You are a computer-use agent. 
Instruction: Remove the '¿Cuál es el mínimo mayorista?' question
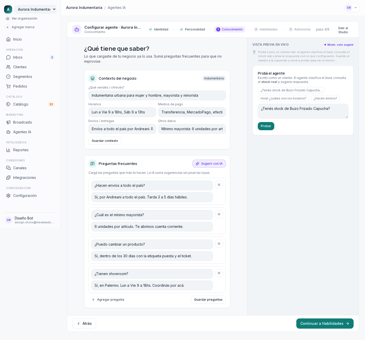[x=219, y=214]
